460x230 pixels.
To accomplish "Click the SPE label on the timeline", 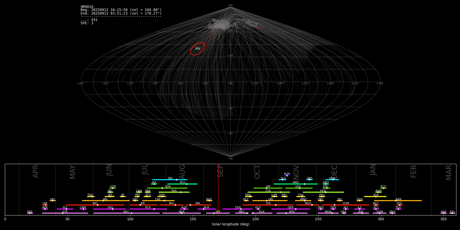I will tap(218, 212).
